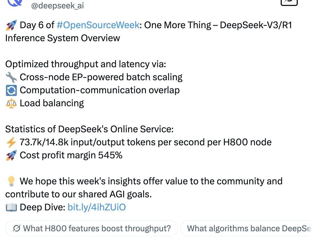320x244 pixels.
Task: Click the 'Cost profit margin 545%' text
Action: tap(71, 155)
